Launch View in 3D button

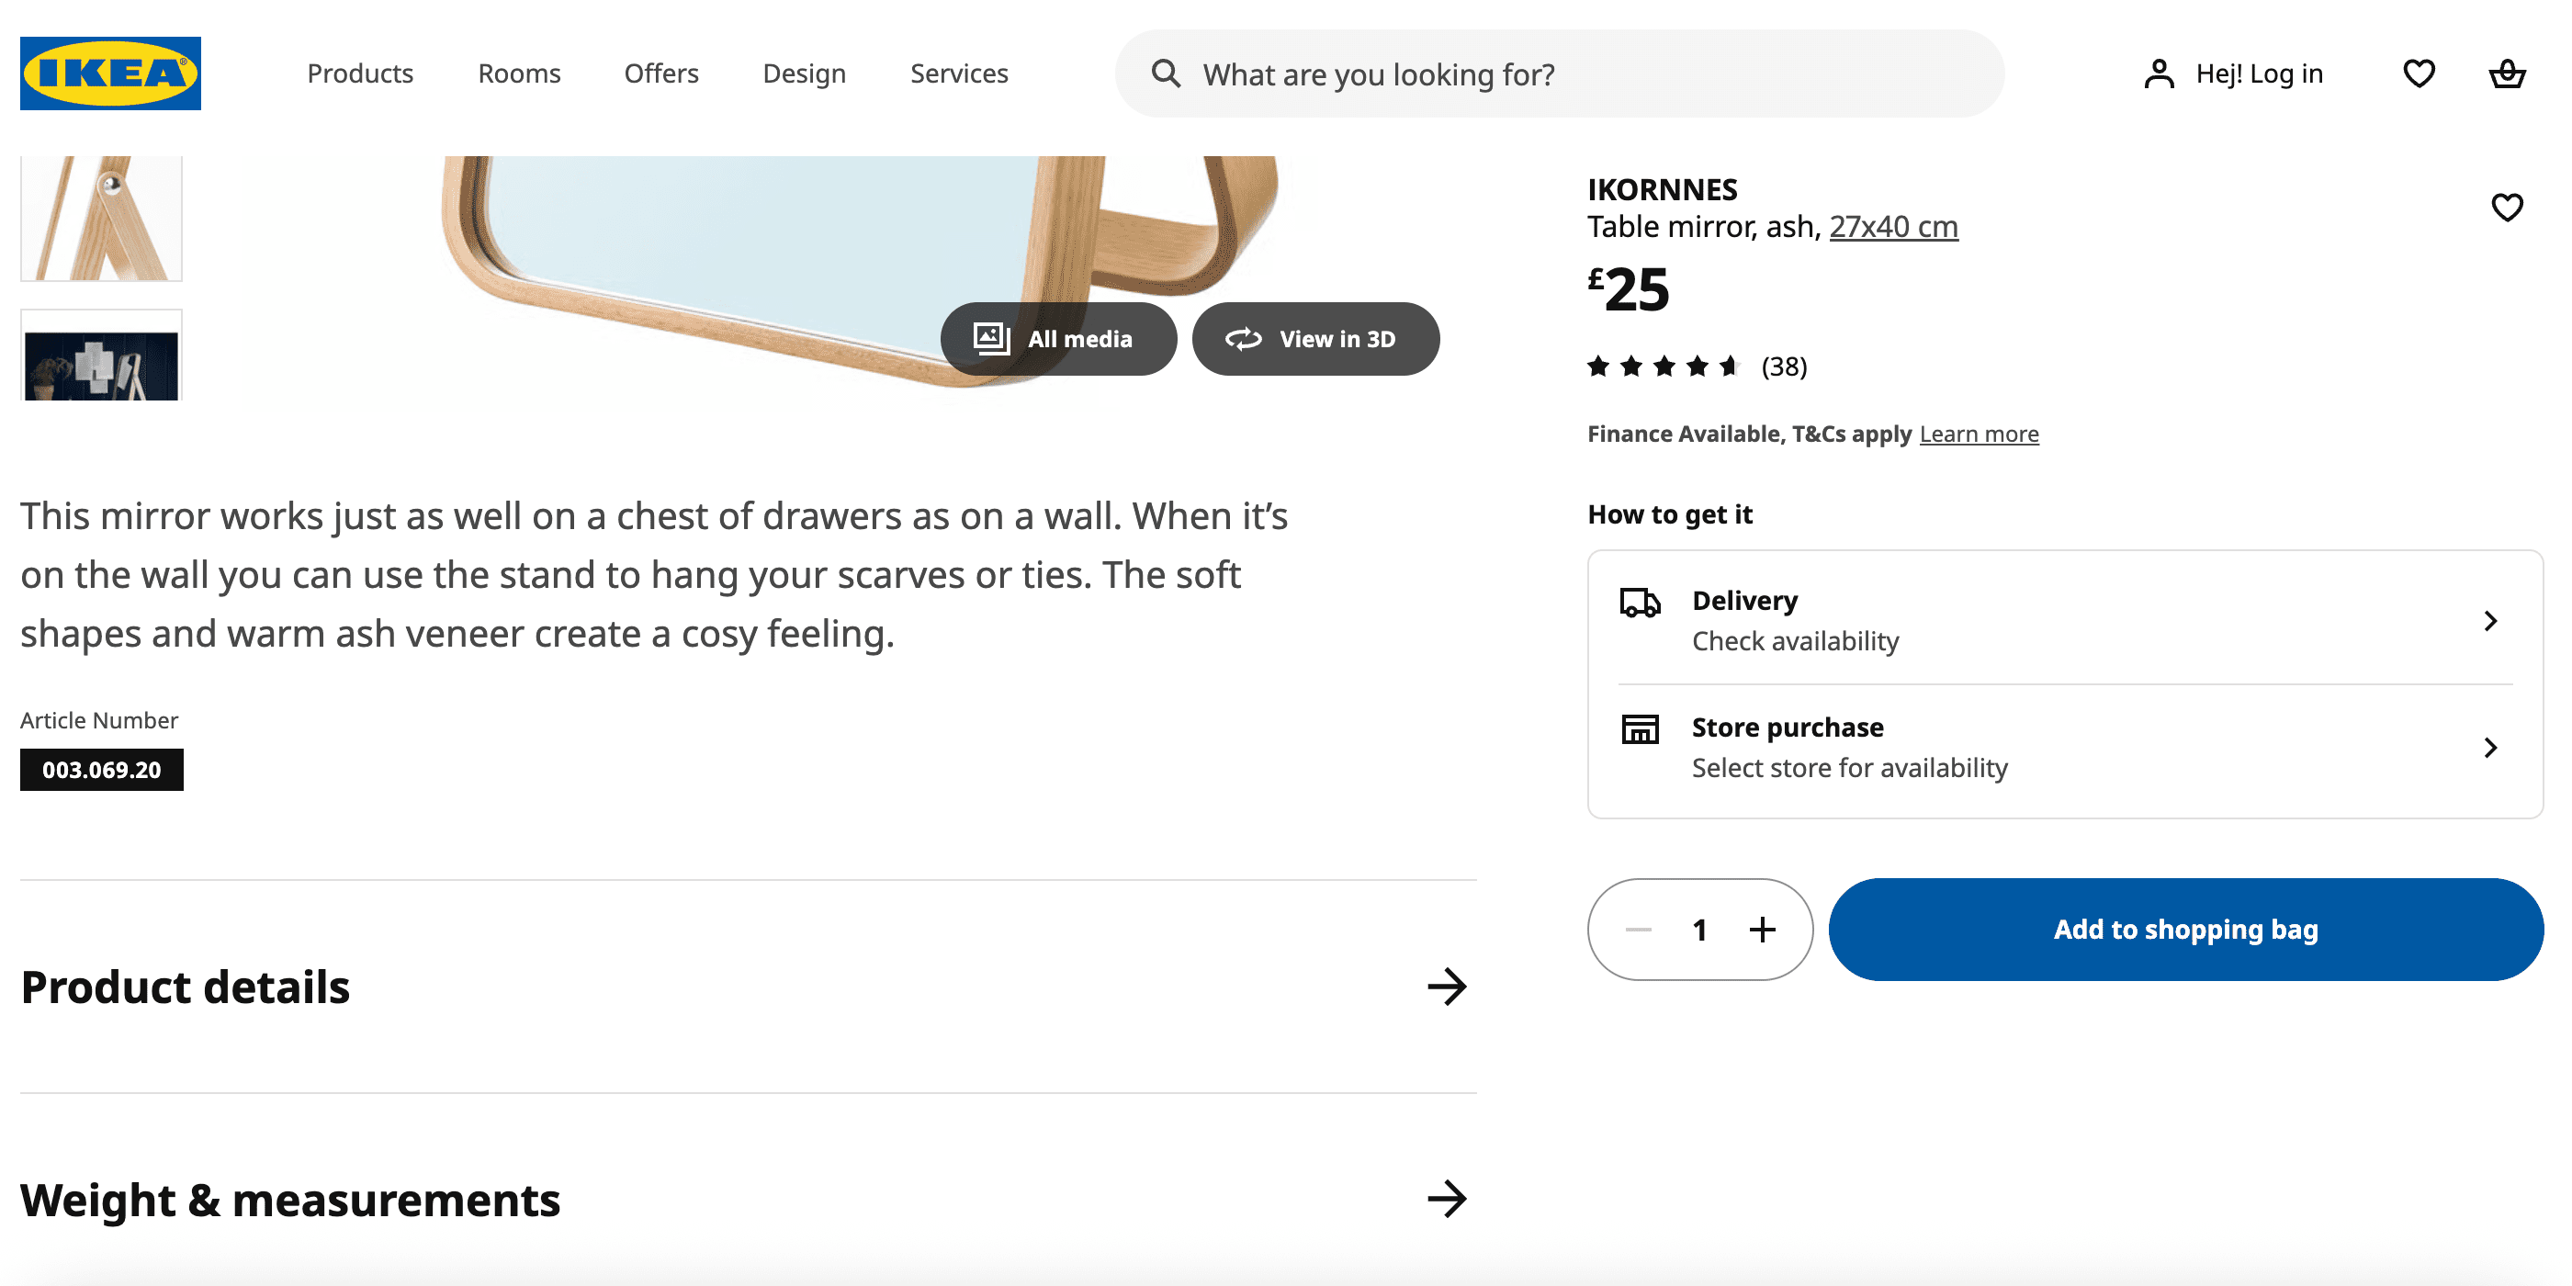point(1315,338)
